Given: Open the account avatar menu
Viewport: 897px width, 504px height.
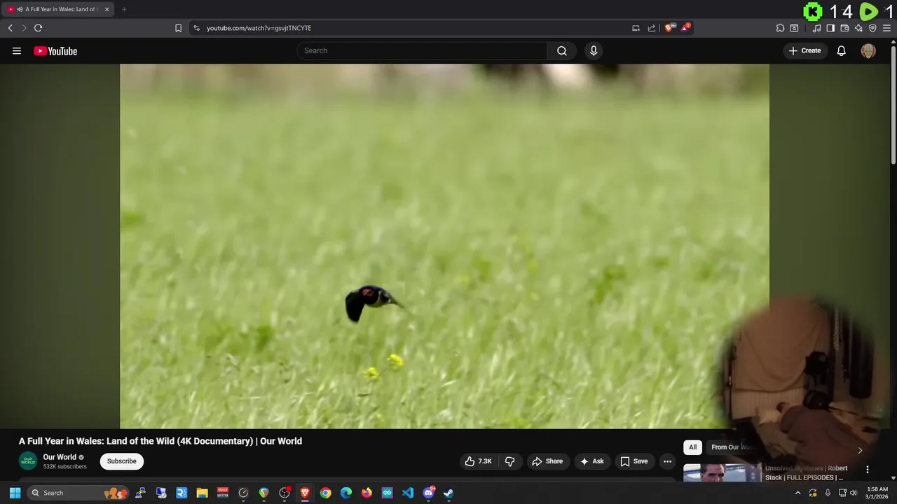Looking at the screenshot, I should click(868, 50).
